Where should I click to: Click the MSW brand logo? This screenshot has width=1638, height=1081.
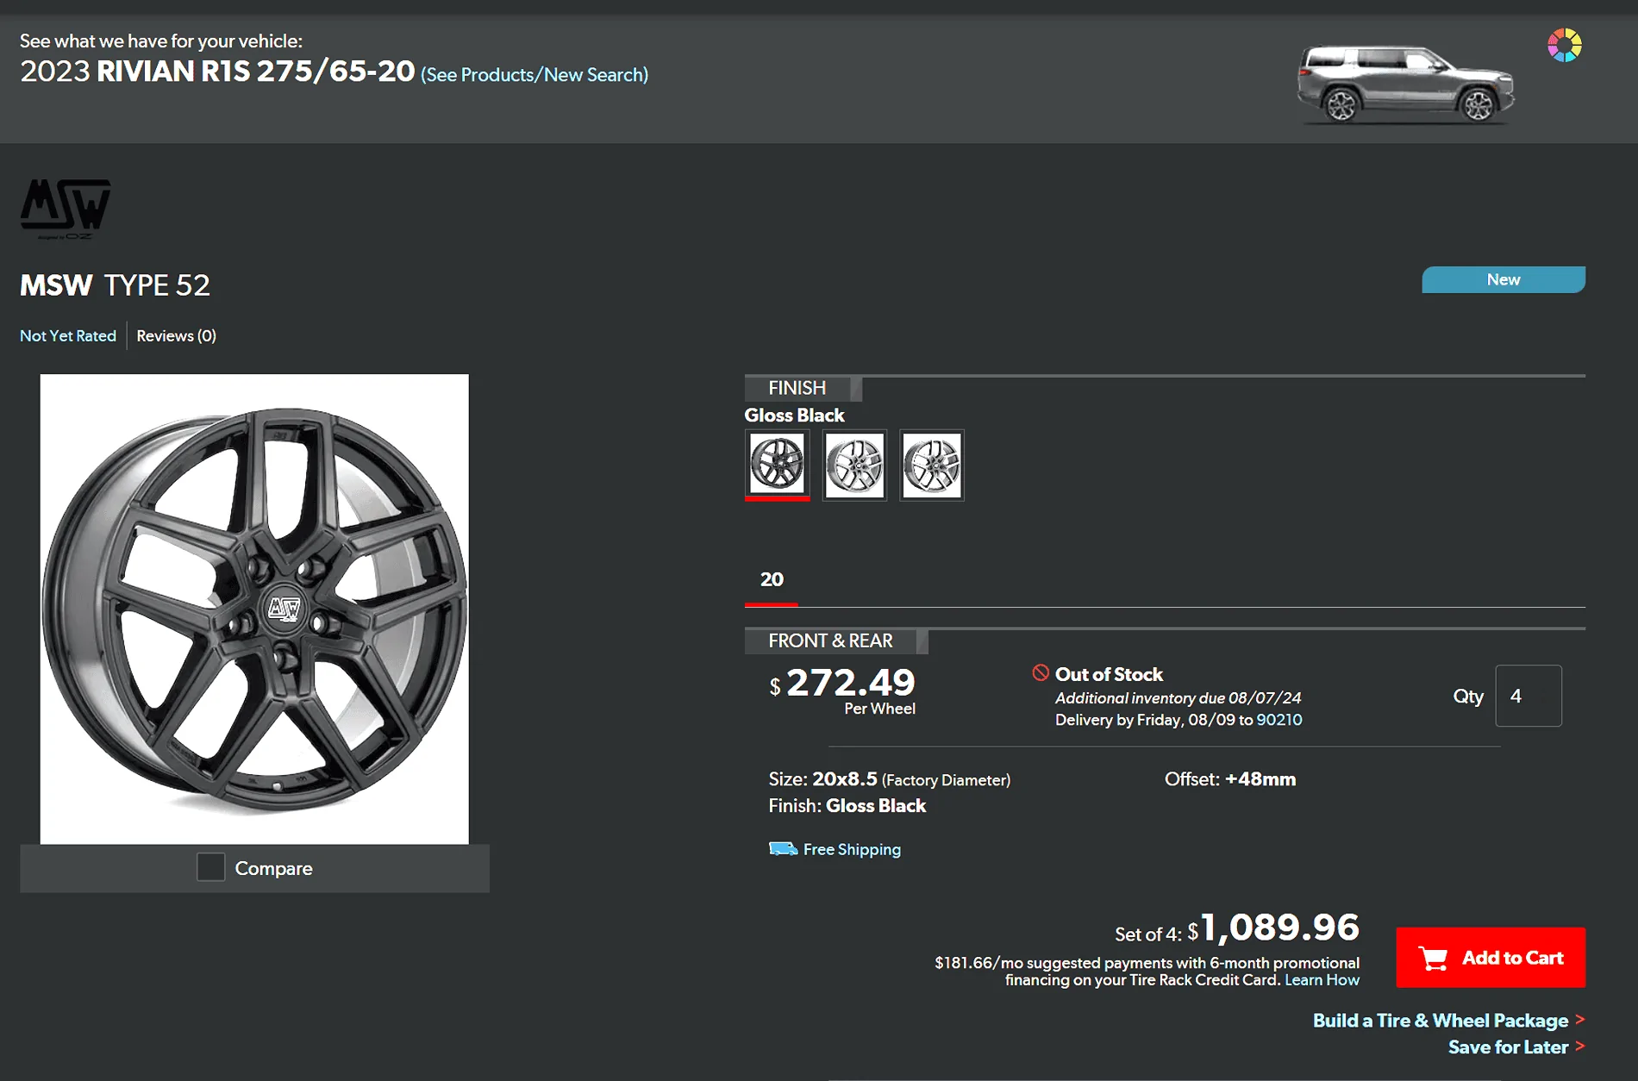coord(66,209)
